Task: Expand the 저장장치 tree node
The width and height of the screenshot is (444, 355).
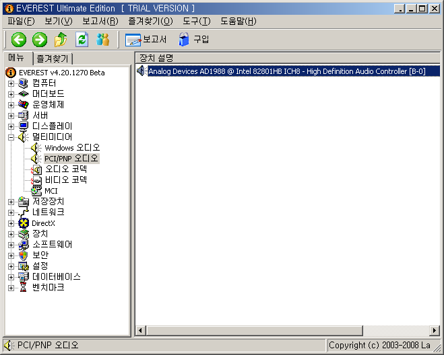Action: coord(11,202)
